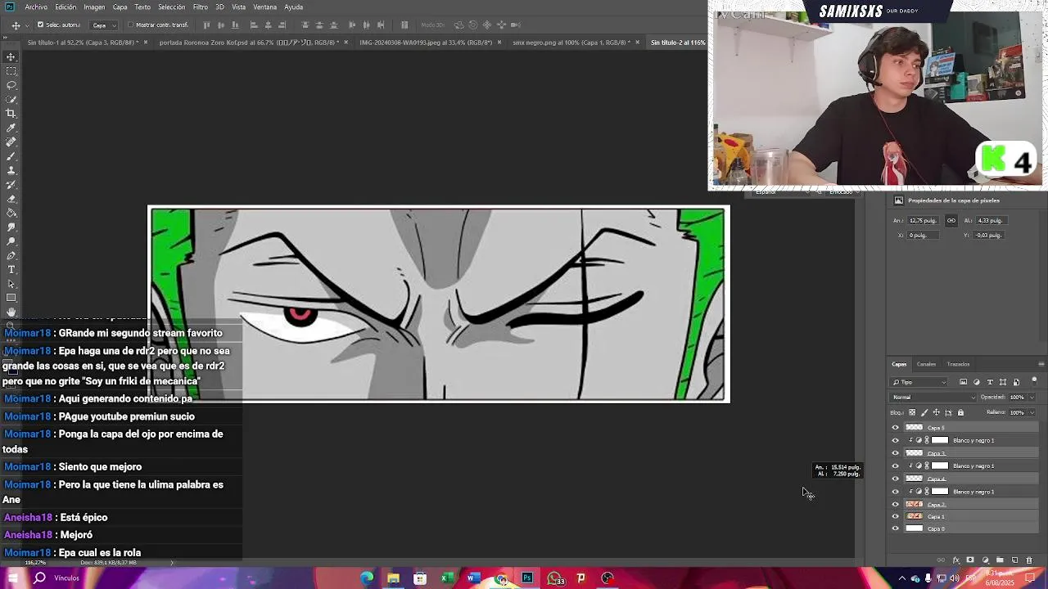Screen dimensions: 1048x589
Task: Select the Clone Stamp tool
Action: (11, 170)
